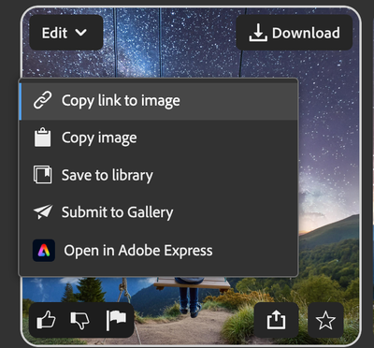
Task: Click the paper plane Gallery icon
Action: 43,211
